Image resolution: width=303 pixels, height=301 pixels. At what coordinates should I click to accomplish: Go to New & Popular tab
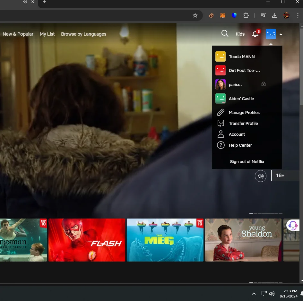tap(18, 34)
